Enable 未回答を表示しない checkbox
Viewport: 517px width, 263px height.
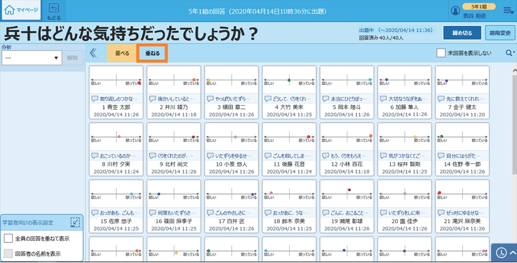pos(441,53)
